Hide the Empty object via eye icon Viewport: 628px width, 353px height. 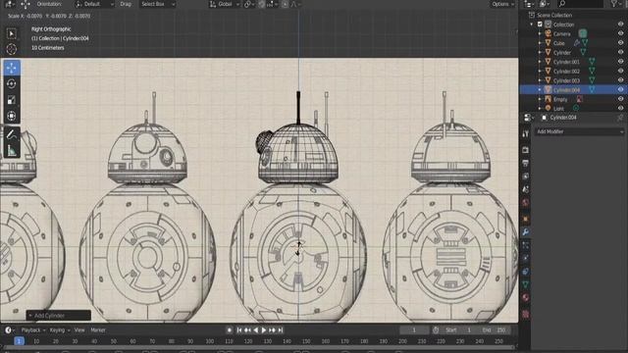620,99
